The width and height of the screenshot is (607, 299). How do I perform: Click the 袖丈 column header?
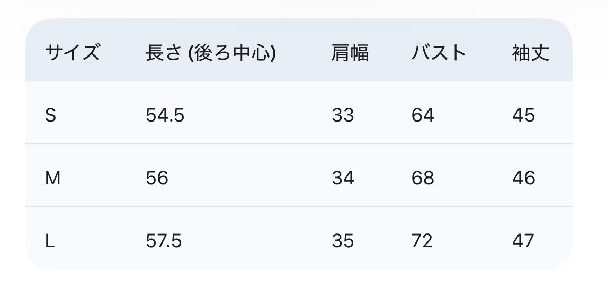click(530, 53)
